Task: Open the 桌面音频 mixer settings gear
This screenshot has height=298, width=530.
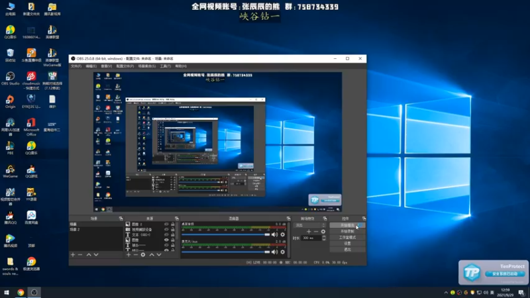Action: click(x=283, y=234)
